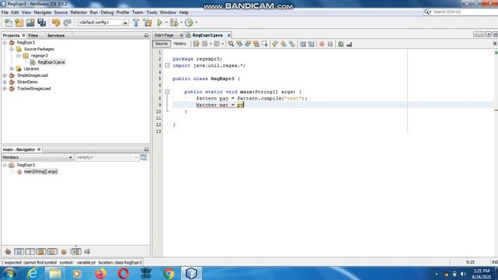
Task: Click the Save All toolbar icon
Action: tap(41, 23)
